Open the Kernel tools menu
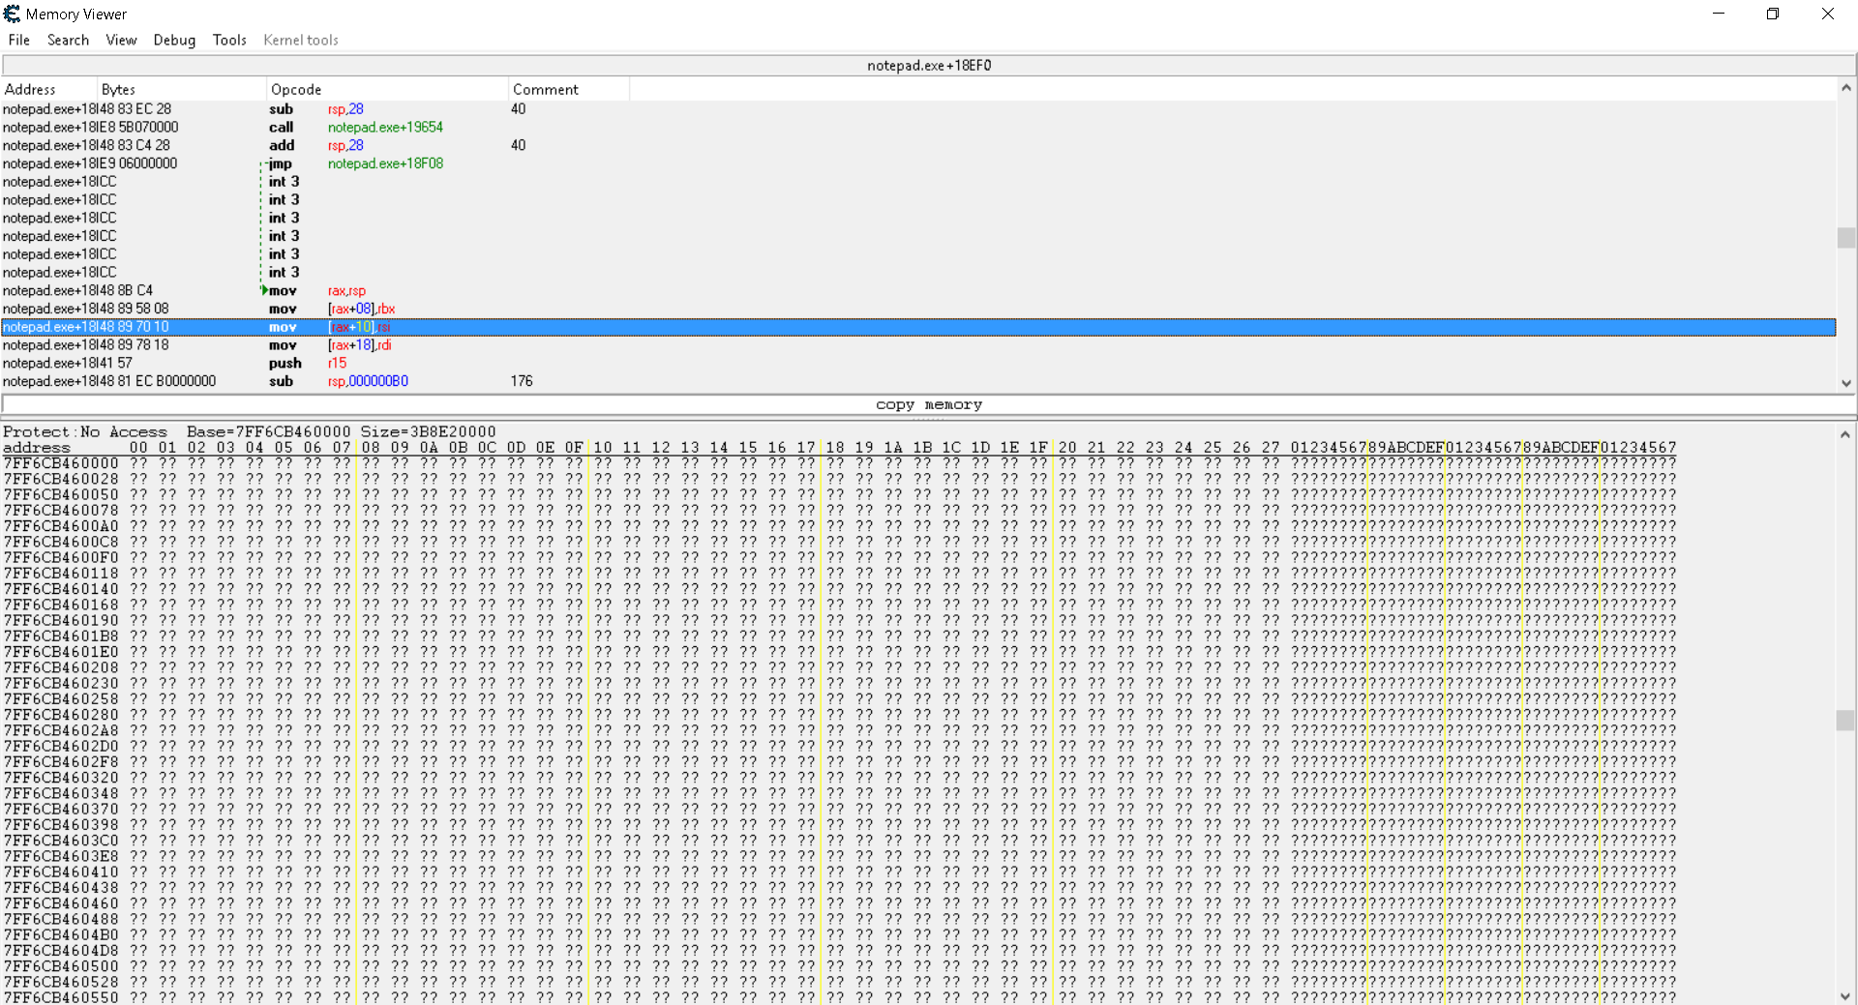 (x=300, y=40)
